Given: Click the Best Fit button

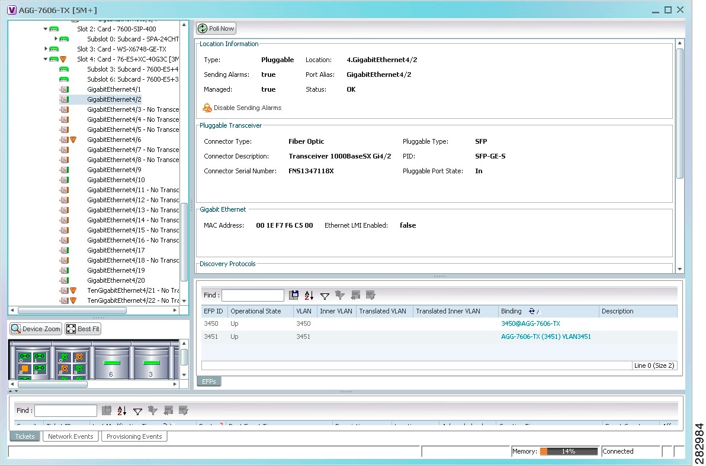Looking at the screenshot, I should coord(83,329).
